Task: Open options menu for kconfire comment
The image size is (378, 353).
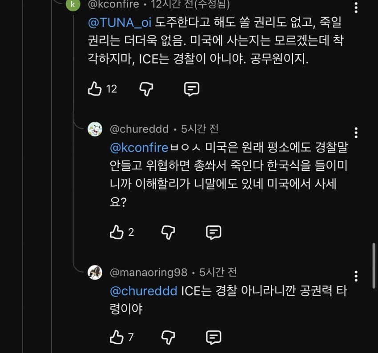Action: (356, 8)
